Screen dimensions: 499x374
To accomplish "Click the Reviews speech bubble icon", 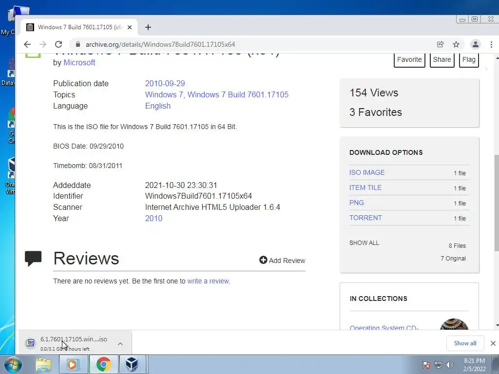I will click(33, 258).
